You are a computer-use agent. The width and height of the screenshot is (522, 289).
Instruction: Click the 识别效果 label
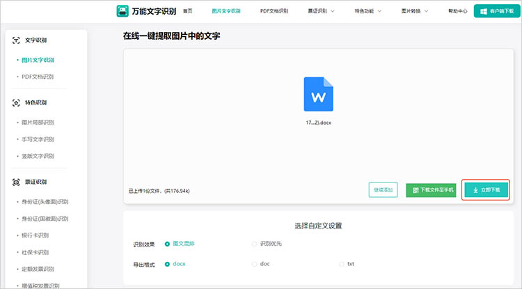tap(144, 244)
